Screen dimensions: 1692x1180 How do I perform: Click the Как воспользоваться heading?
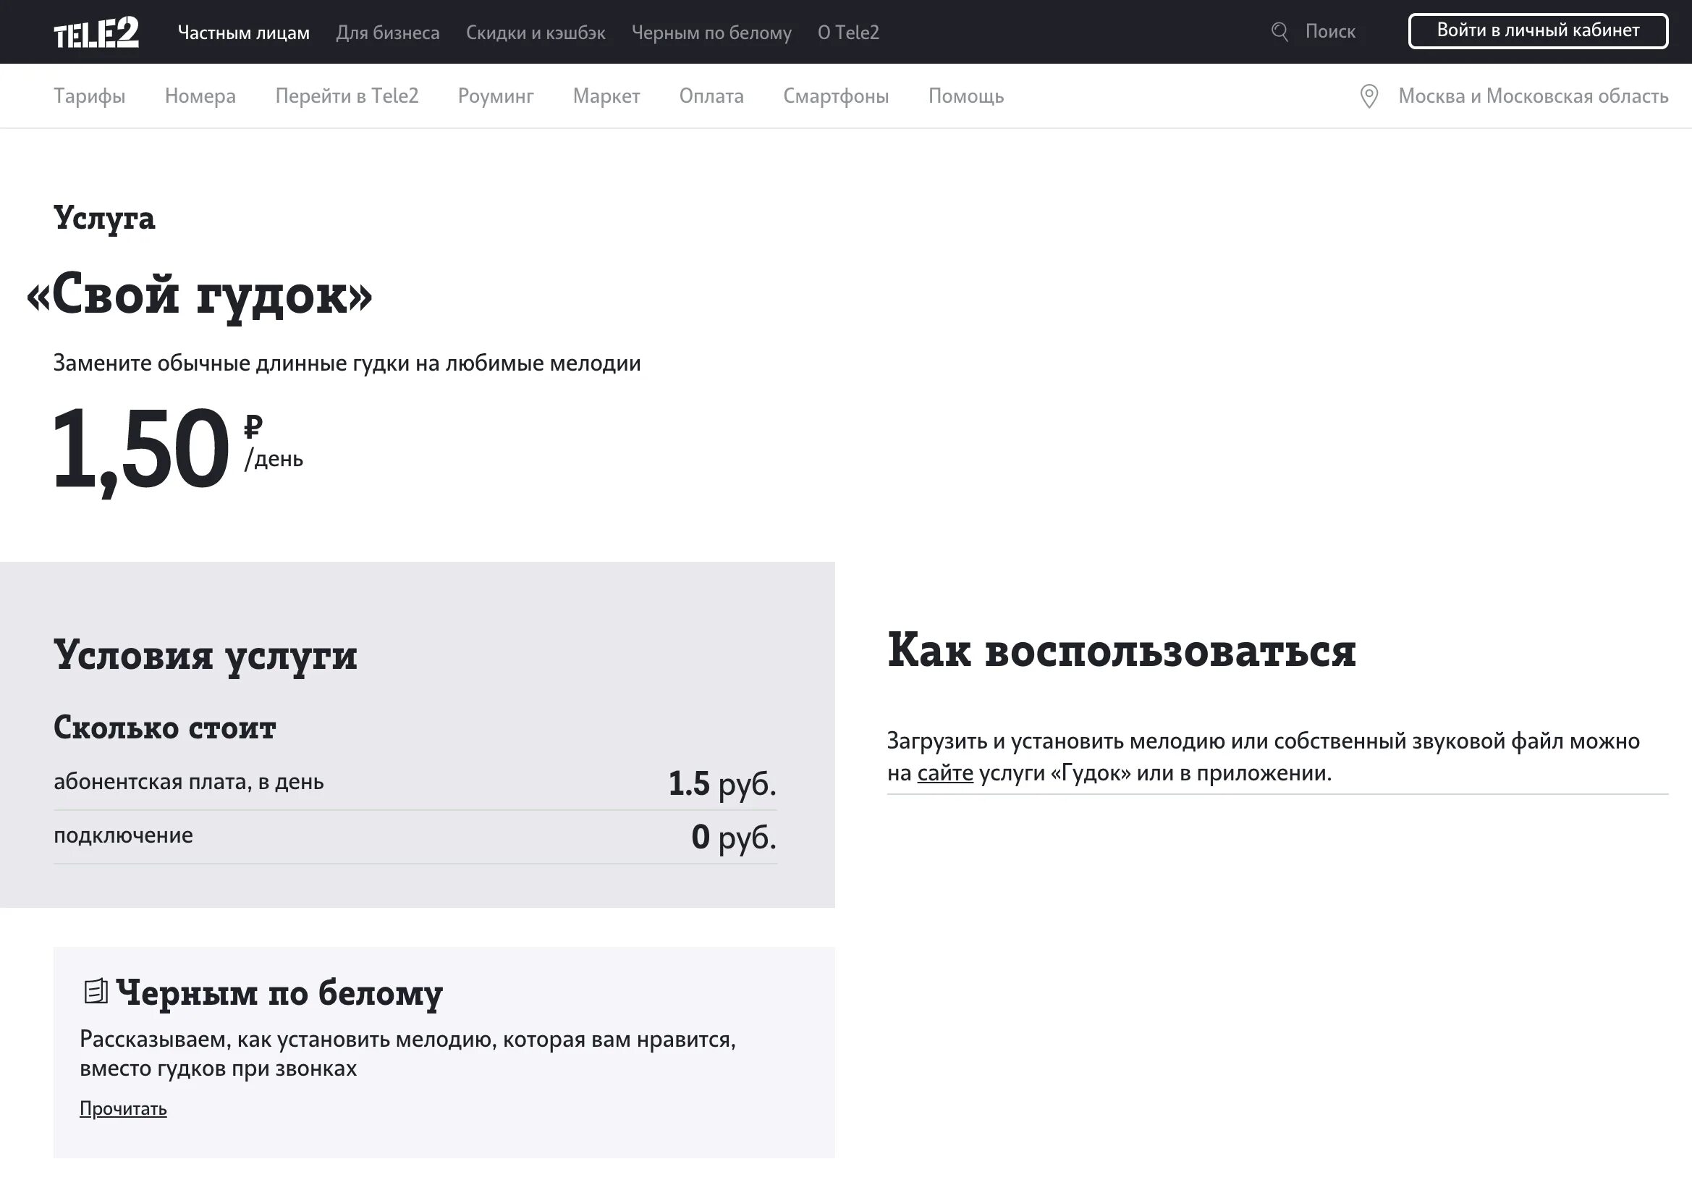tap(1122, 650)
